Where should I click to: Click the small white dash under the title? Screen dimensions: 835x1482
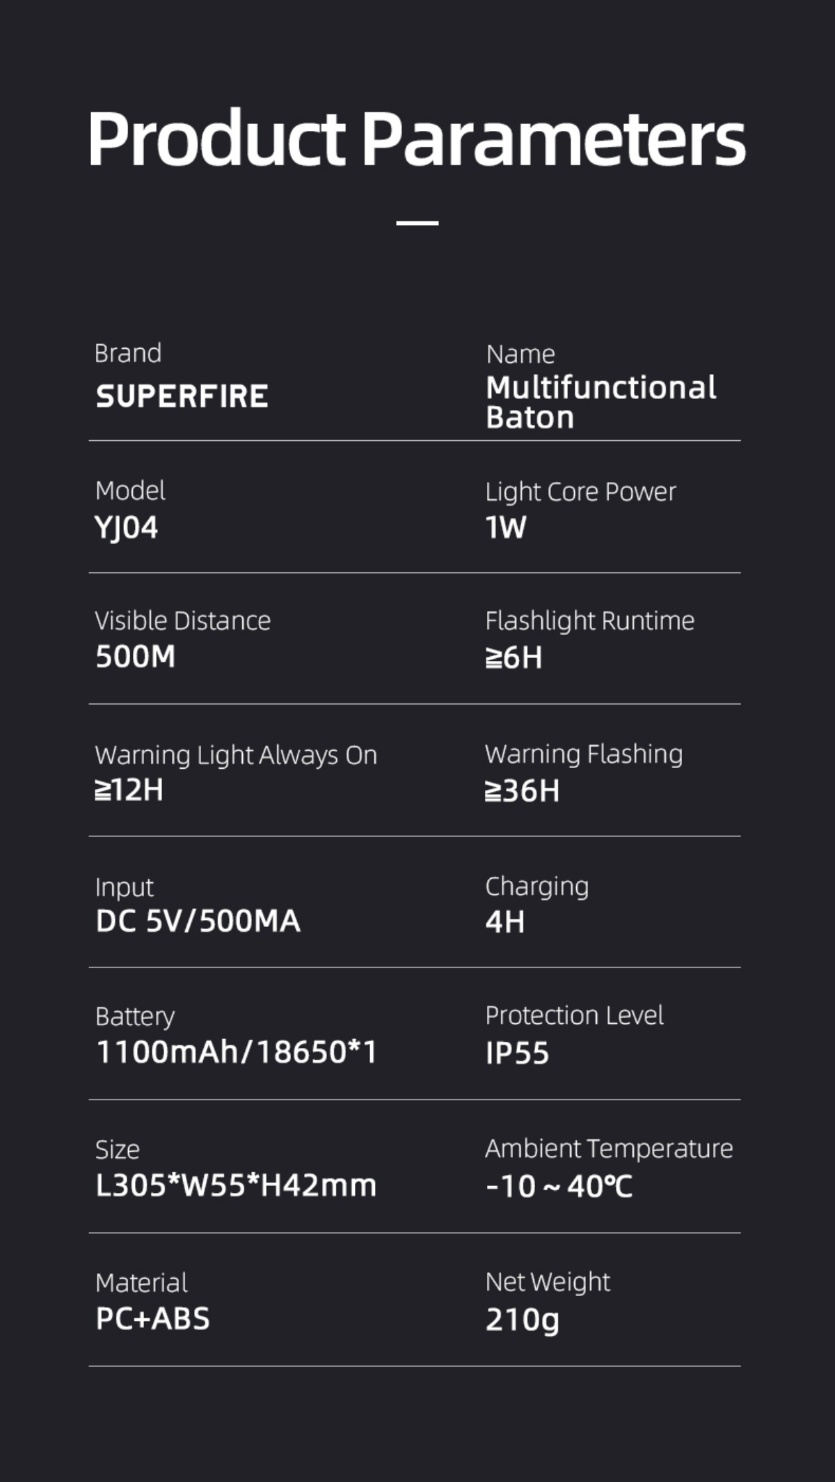tap(417, 223)
